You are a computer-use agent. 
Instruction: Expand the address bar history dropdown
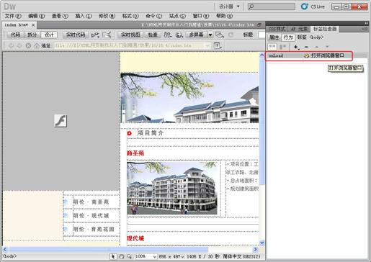click(207, 45)
